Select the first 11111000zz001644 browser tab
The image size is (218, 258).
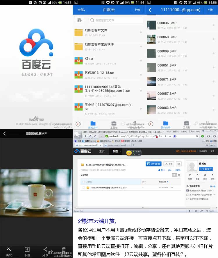(89, 145)
